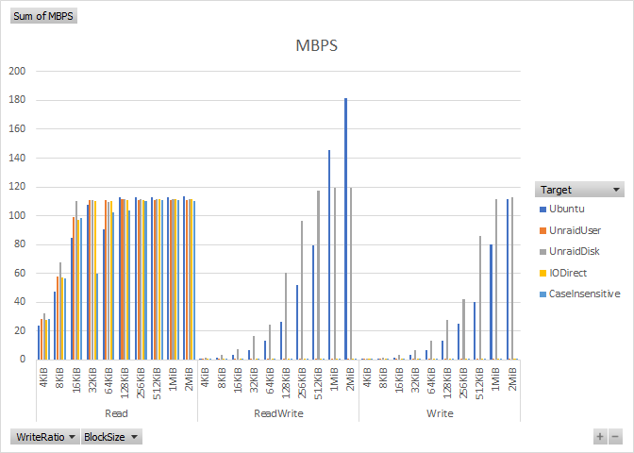Select the IODirect legend entry
This screenshot has height=453, width=634.
point(570,273)
